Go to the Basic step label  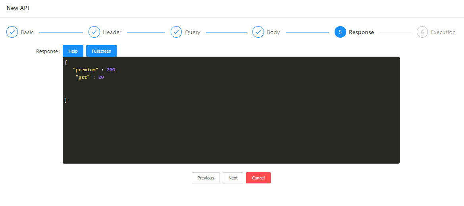(x=27, y=32)
